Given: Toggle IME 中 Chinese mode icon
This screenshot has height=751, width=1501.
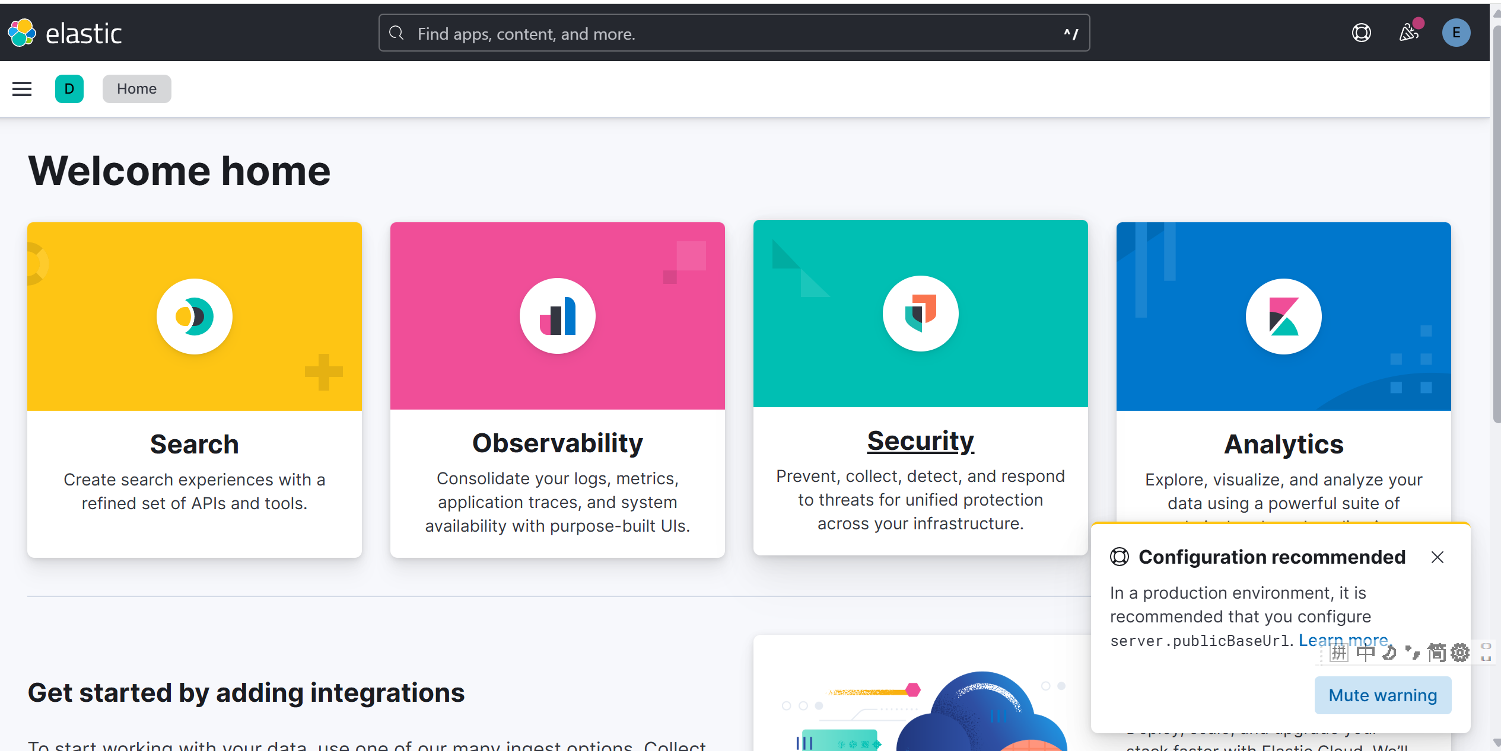Looking at the screenshot, I should pyautogui.click(x=1365, y=653).
